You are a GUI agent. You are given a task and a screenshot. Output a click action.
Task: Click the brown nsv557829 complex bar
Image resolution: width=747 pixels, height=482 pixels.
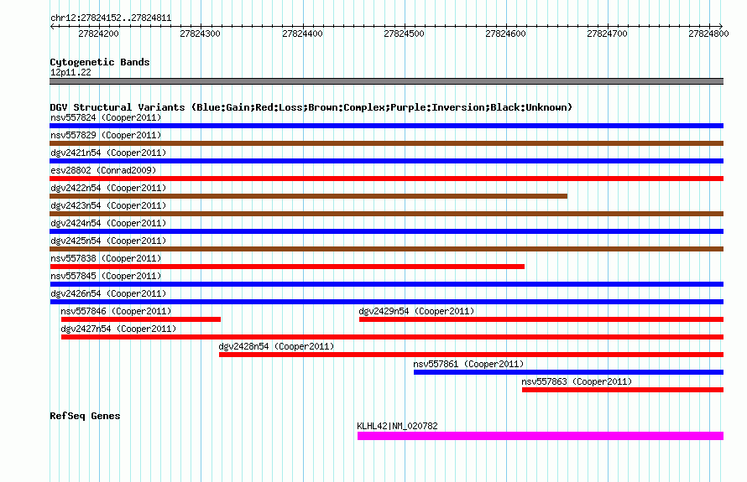(x=386, y=143)
